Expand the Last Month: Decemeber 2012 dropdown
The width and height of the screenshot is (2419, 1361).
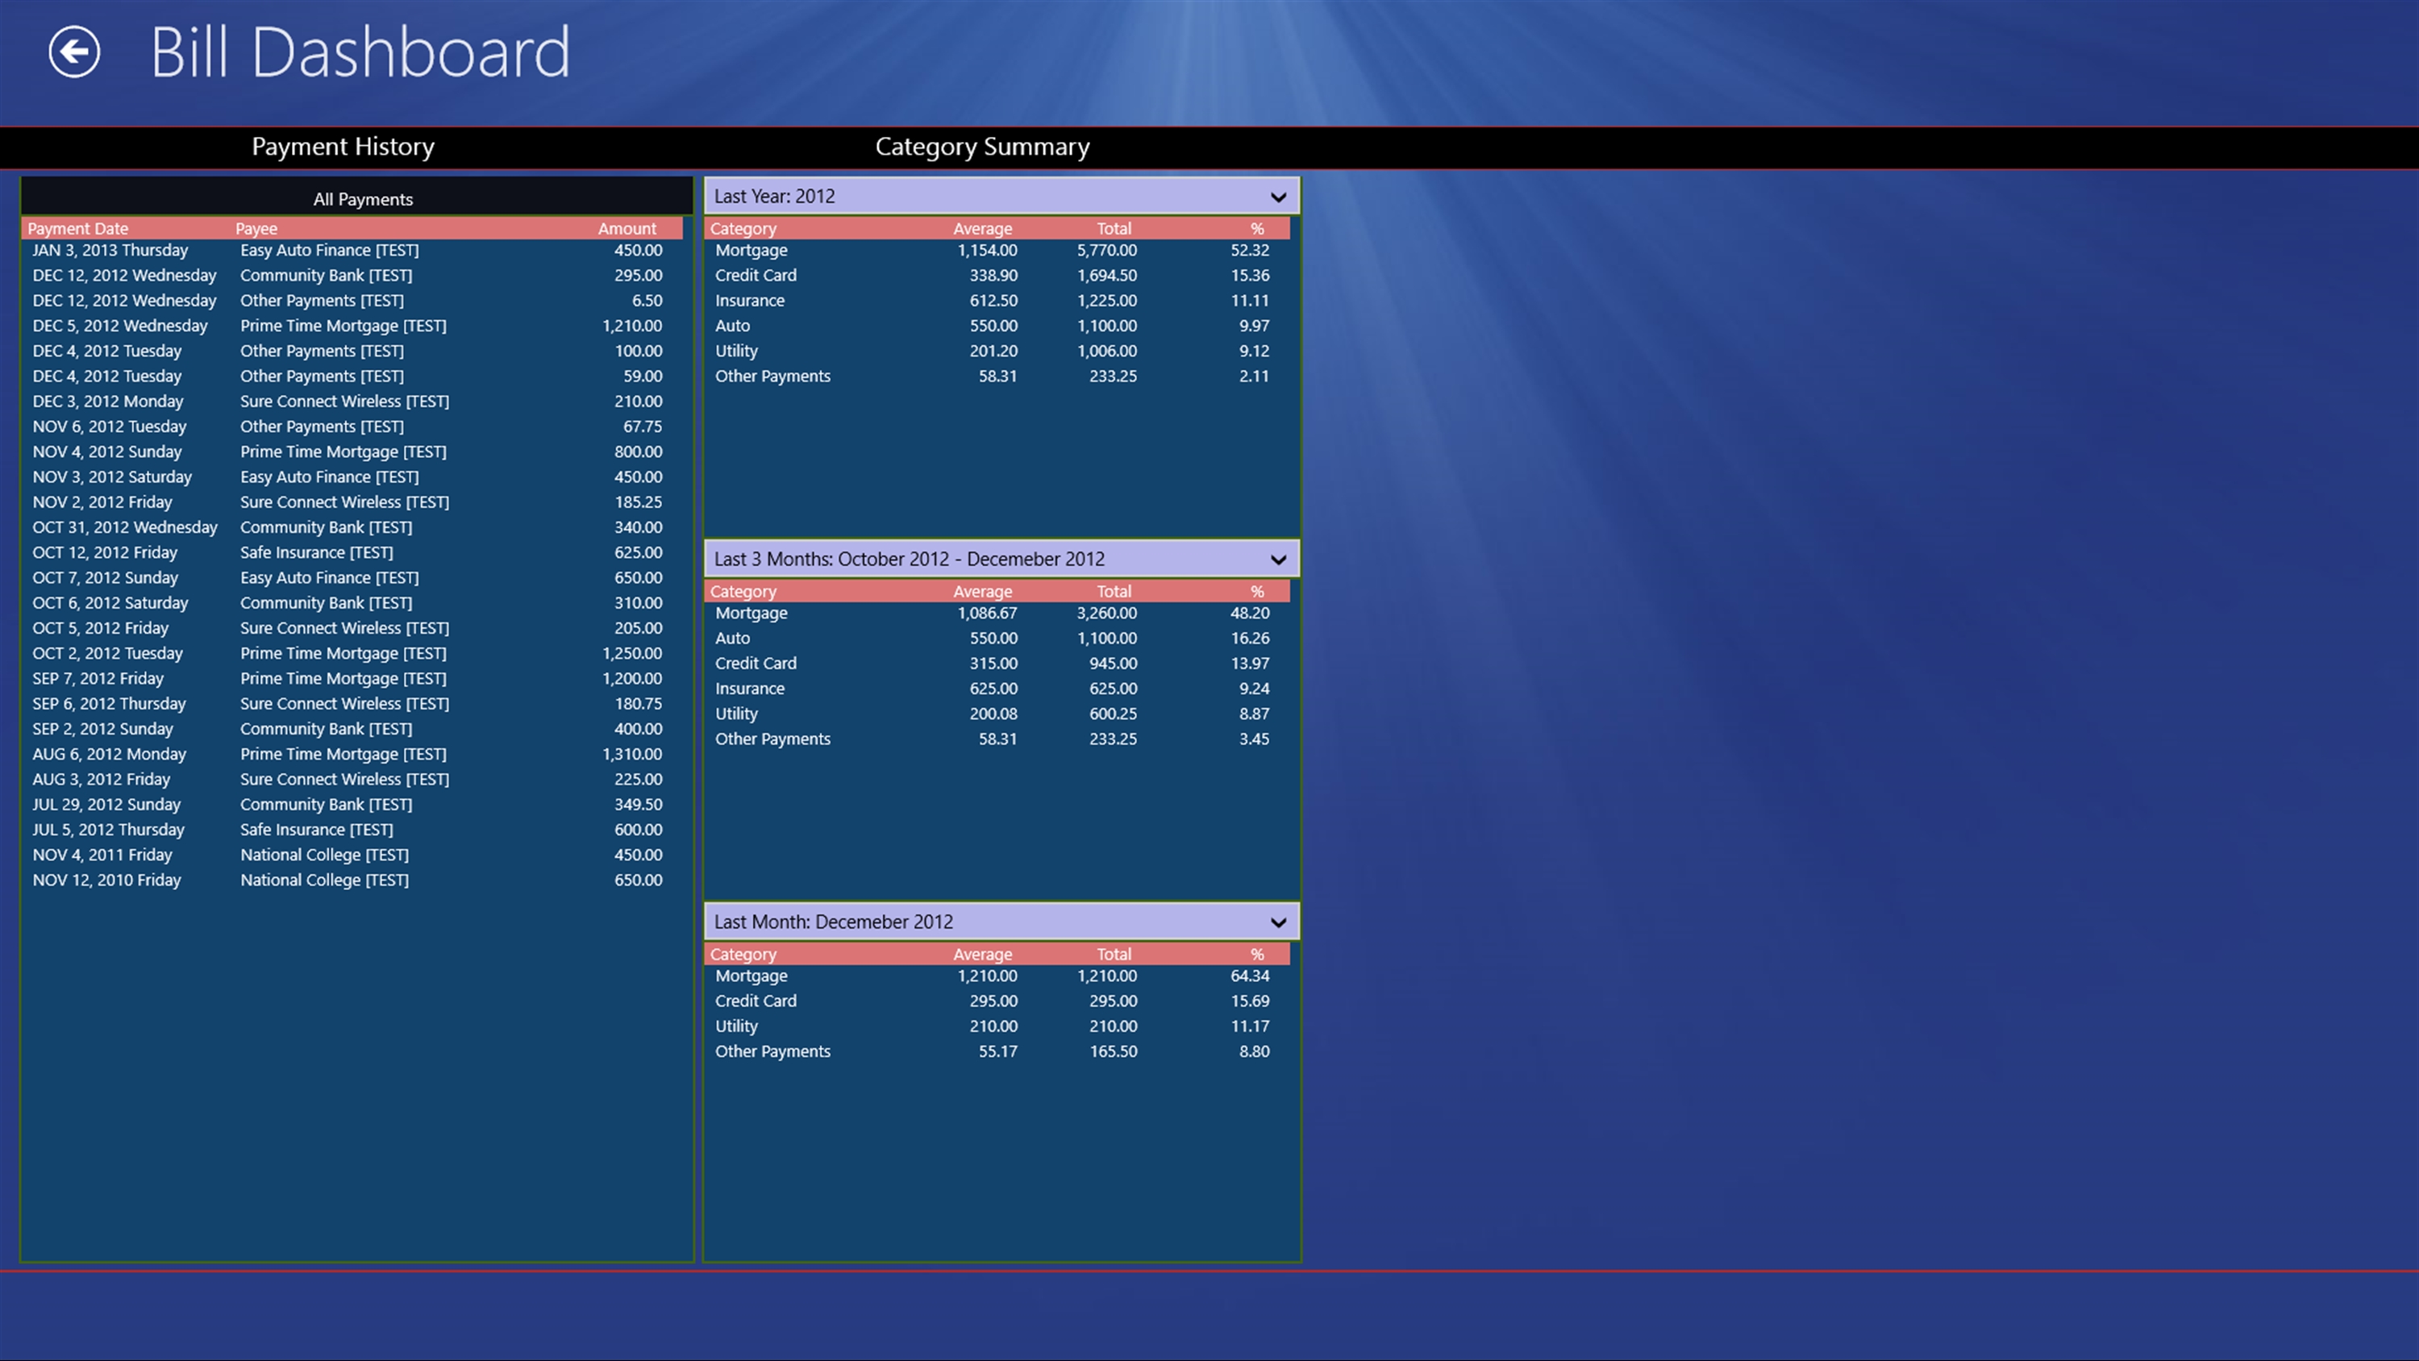pyautogui.click(x=1278, y=922)
